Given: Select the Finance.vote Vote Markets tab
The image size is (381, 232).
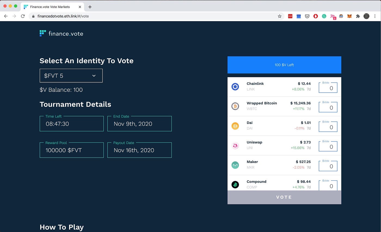Looking at the screenshot, I should [x=52, y=7].
